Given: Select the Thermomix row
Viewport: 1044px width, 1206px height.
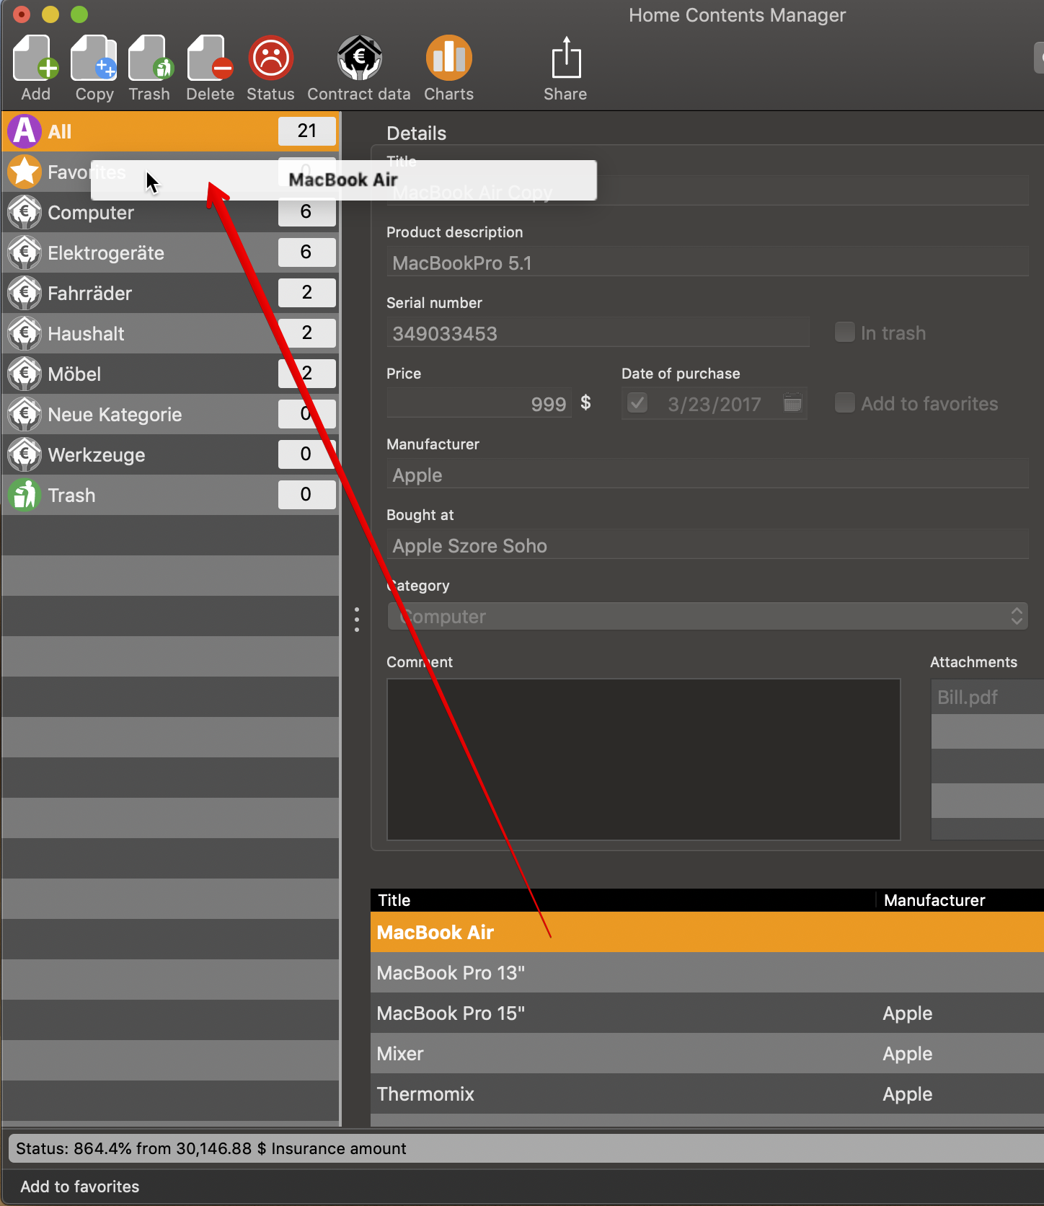Looking at the screenshot, I should point(707,1093).
